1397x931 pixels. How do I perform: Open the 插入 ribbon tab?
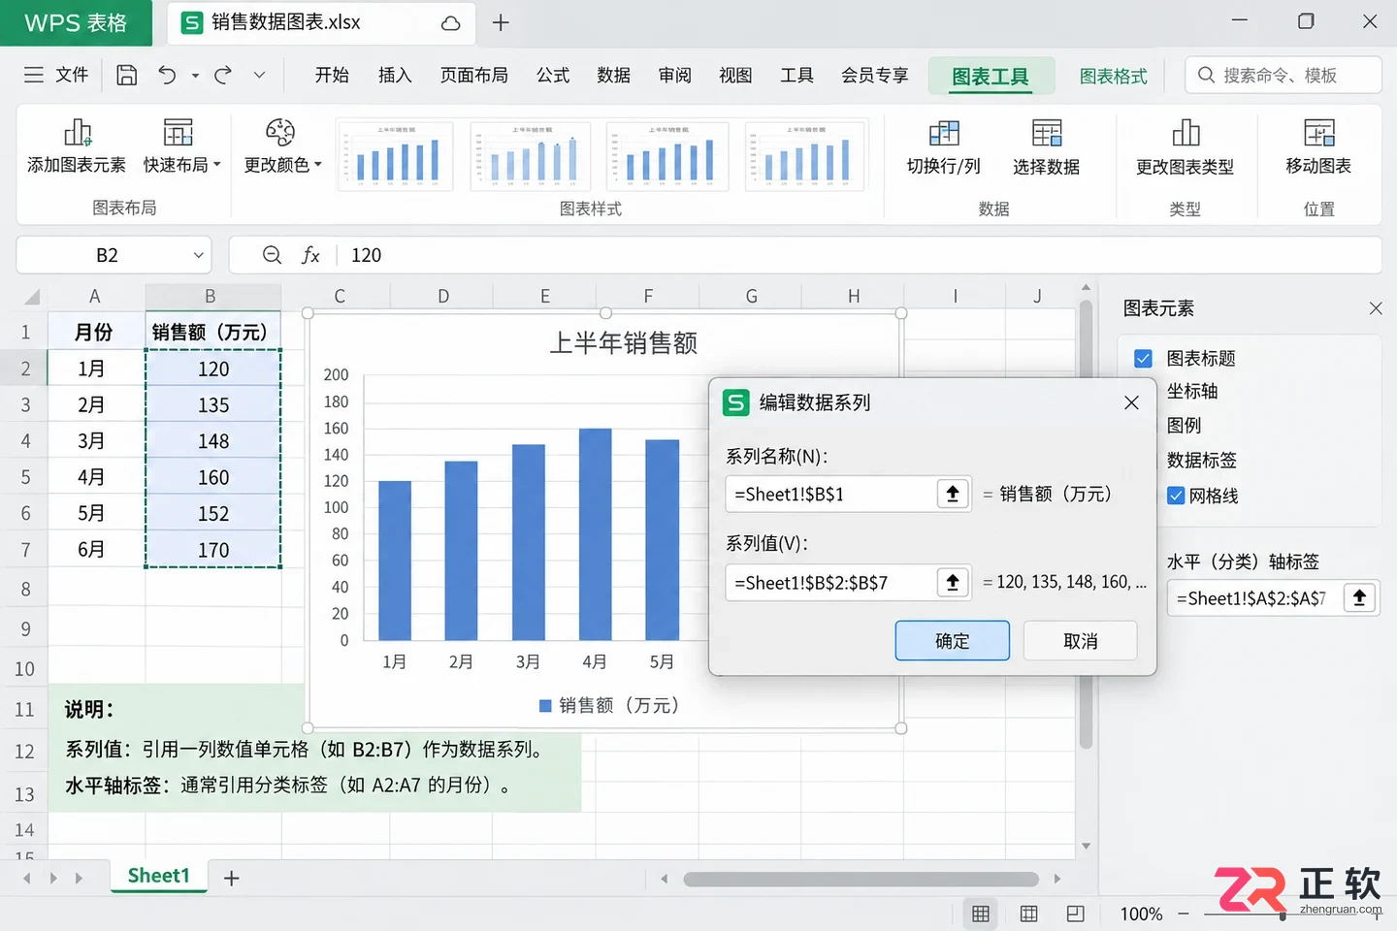[x=395, y=75]
